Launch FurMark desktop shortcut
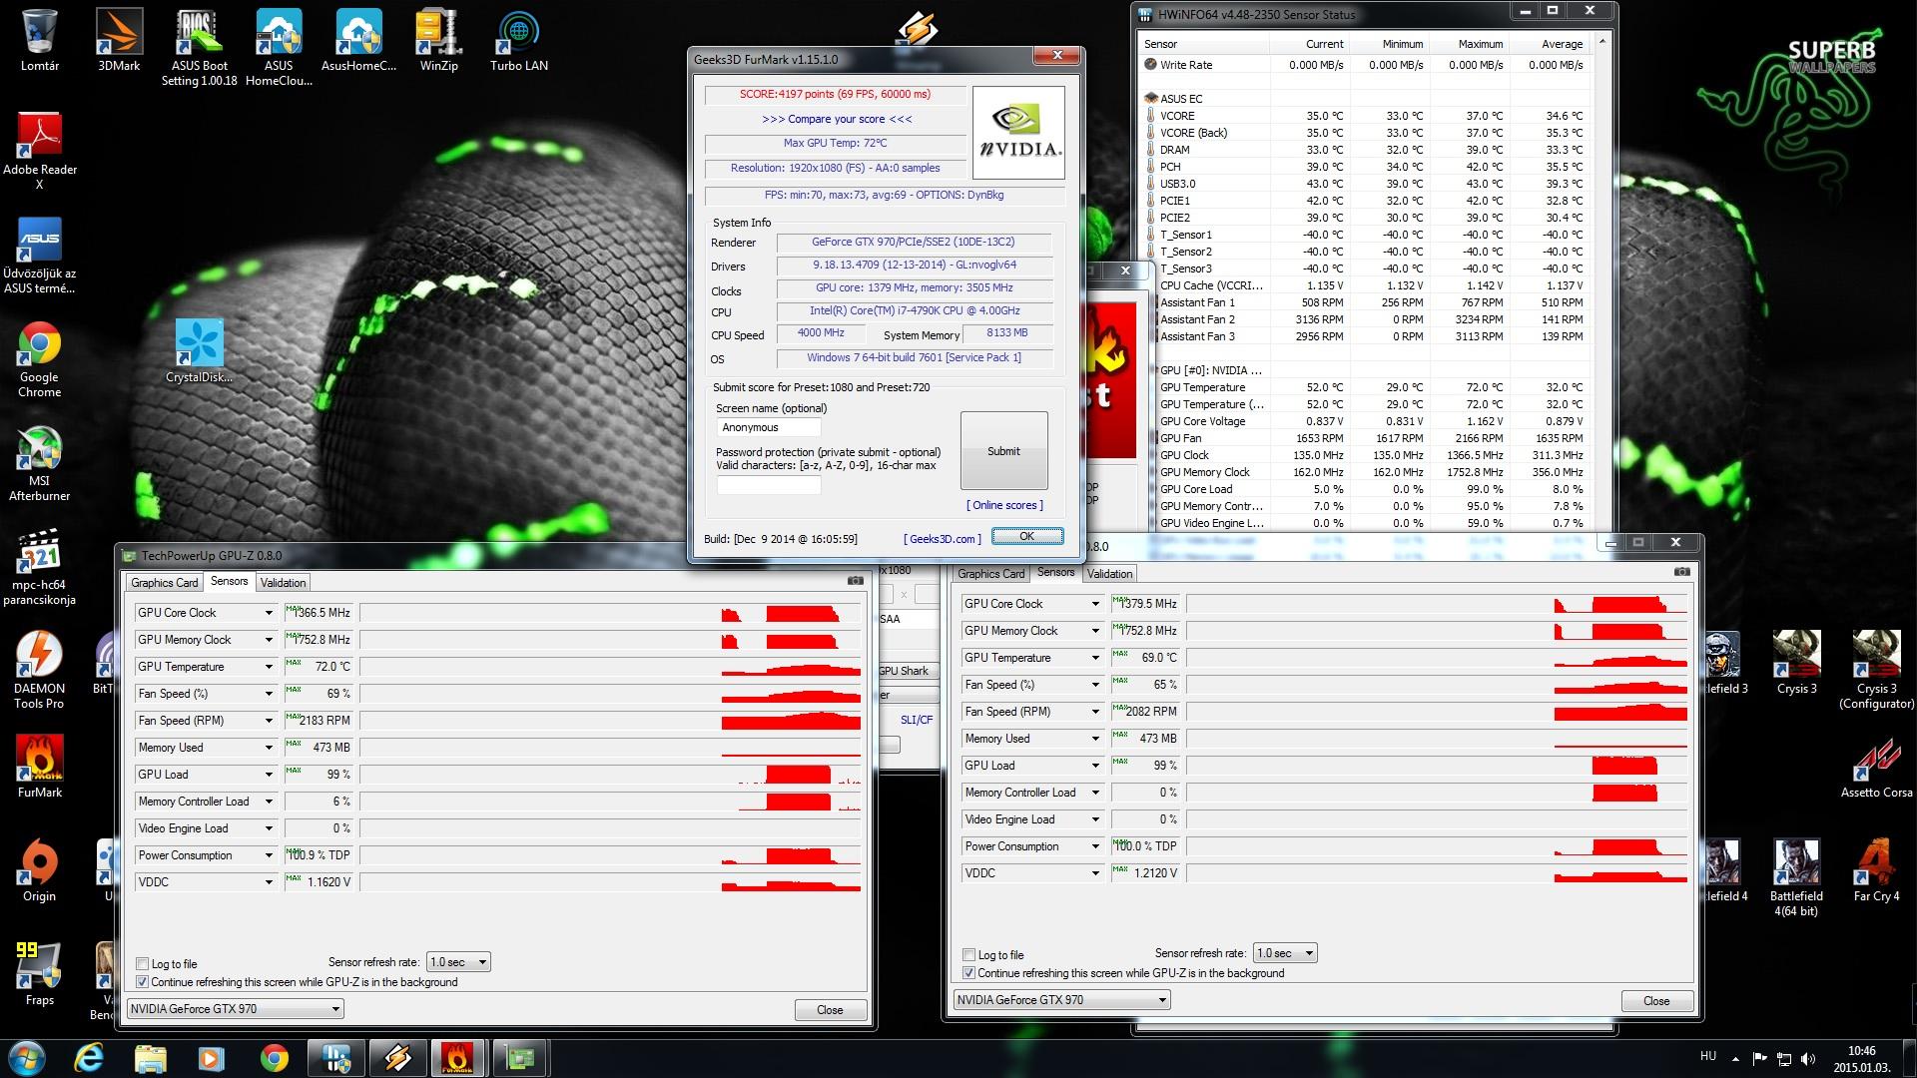1917x1078 pixels. [x=40, y=767]
